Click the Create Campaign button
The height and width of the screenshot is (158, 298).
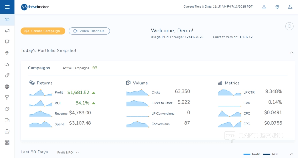pyautogui.click(x=43, y=31)
